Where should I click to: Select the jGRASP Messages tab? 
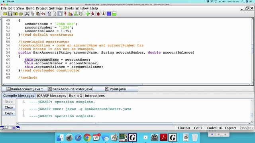coord(51,96)
